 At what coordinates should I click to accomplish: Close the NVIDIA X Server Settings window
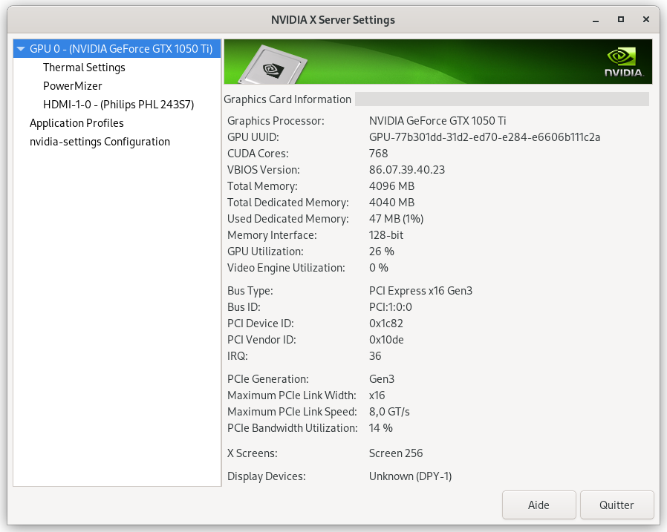[x=645, y=19]
